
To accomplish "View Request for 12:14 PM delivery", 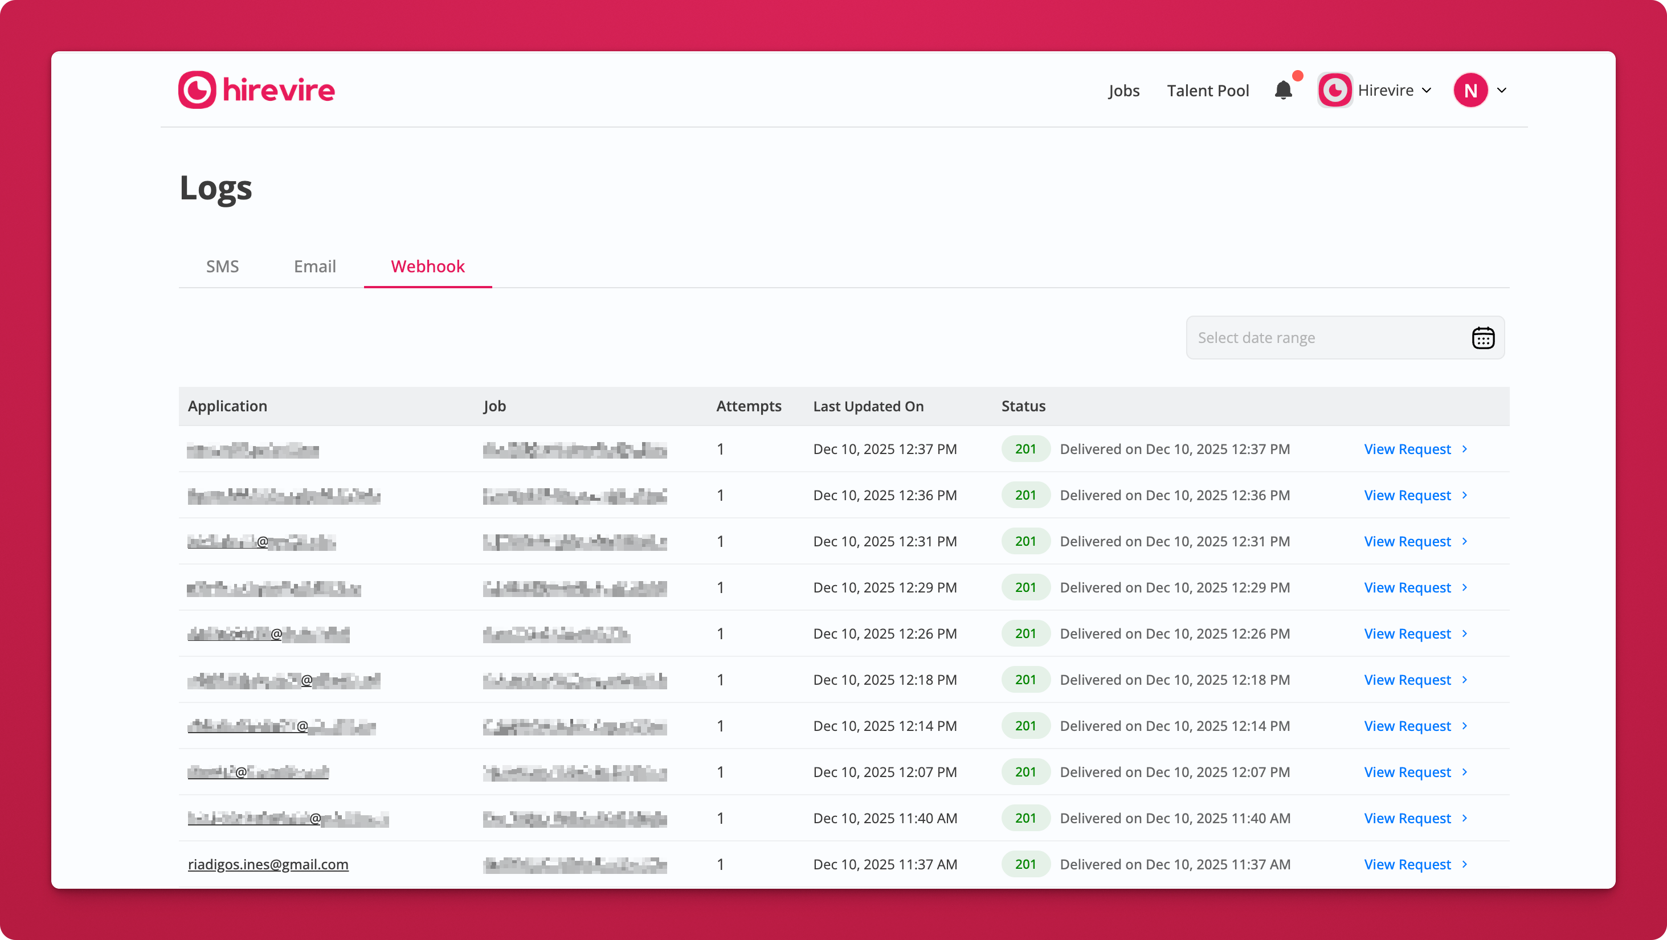I will pos(1407,726).
